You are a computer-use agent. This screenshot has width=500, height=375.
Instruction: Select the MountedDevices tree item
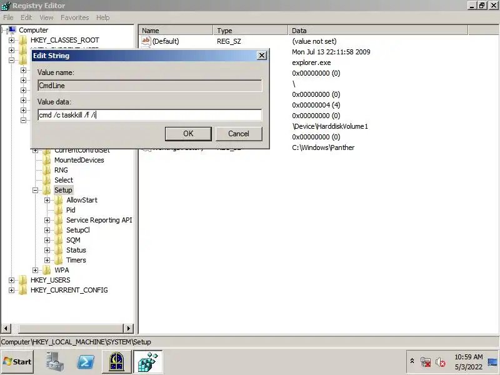pos(79,160)
